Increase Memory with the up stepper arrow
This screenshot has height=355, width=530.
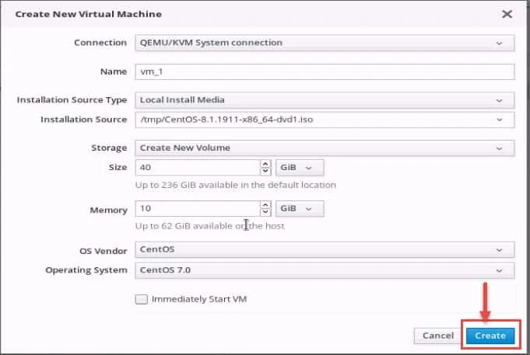(265, 205)
